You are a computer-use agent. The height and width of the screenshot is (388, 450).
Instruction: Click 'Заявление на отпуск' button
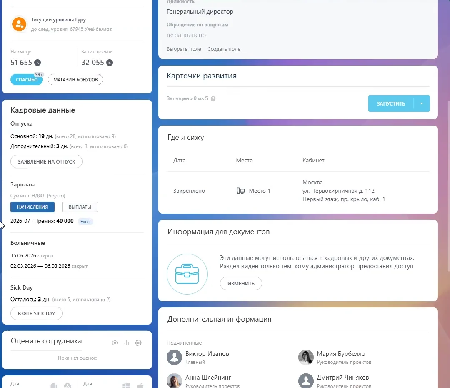point(47,161)
